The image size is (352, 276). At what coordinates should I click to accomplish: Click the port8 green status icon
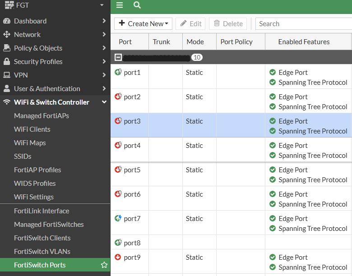point(118,243)
